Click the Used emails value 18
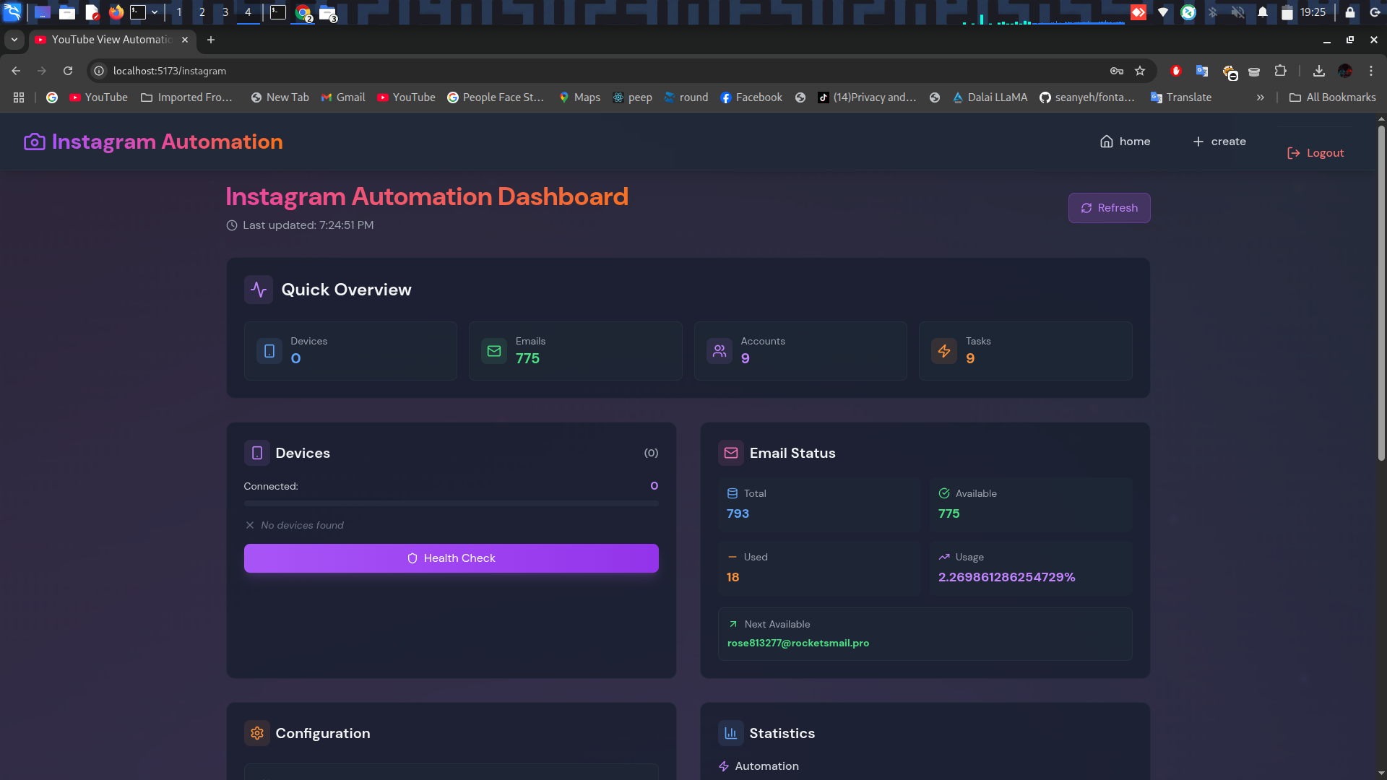This screenshot has width=1387, height=780. (733, 577)
